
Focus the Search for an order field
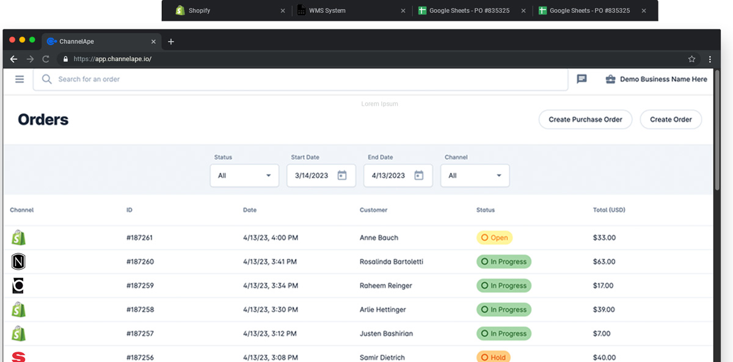coord(301,79)
